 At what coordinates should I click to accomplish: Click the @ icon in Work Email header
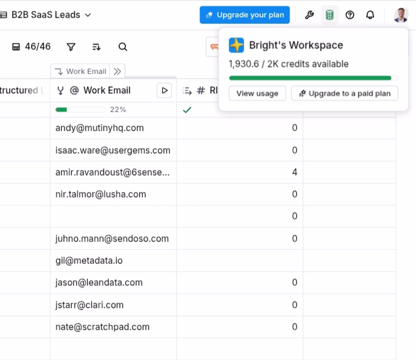[74, 90]
